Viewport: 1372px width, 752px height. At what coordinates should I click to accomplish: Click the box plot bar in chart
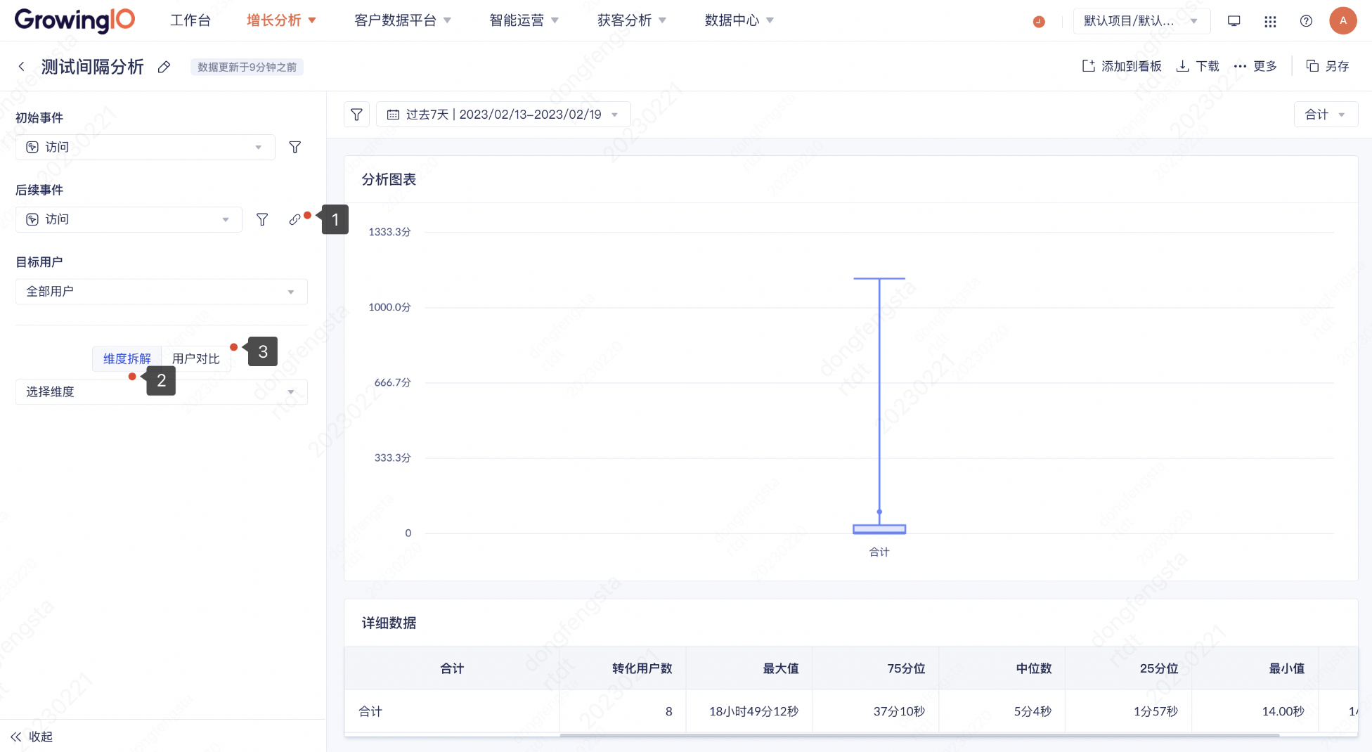pos(879,529)
